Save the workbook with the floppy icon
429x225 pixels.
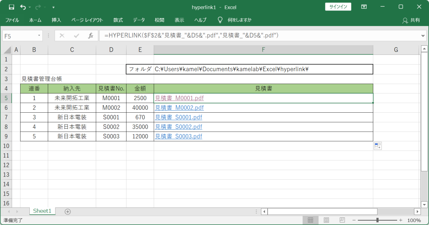pos(11,7)
